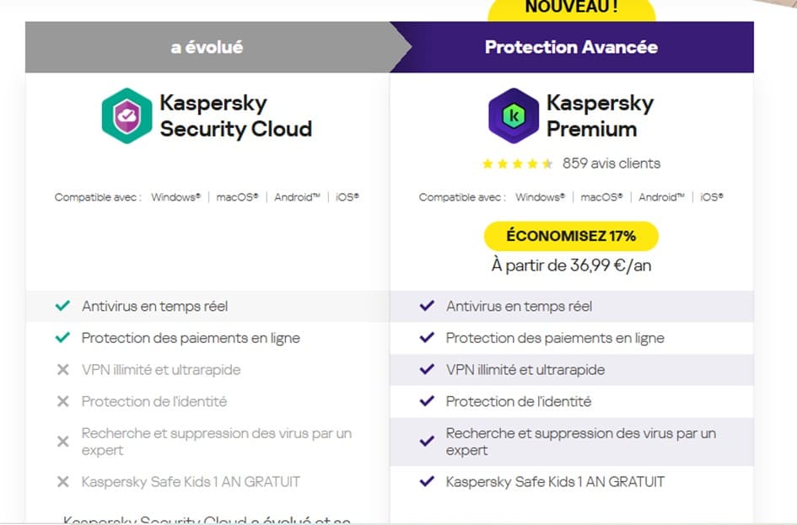The image size is (797, 525).
Task: Click the X icon next to Recherche et suppression
Action: click(62, 442)
